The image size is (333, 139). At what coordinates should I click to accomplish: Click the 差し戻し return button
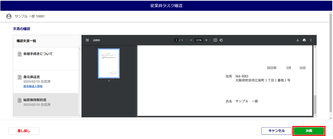24,131
